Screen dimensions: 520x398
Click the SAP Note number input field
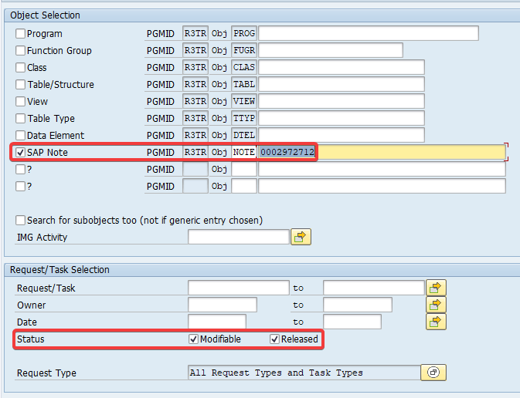click(382, 153)
